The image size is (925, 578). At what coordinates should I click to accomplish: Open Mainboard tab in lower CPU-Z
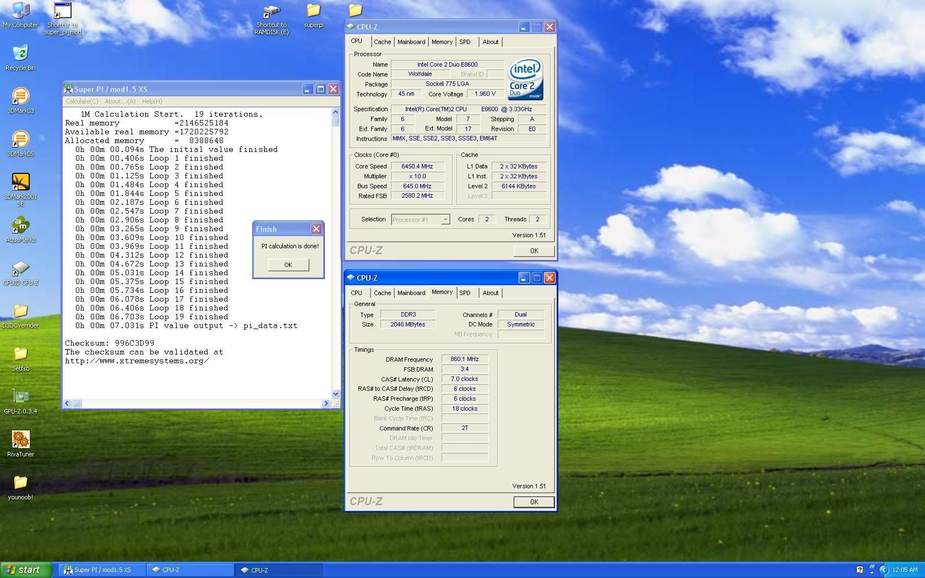(x=411, y=293)
